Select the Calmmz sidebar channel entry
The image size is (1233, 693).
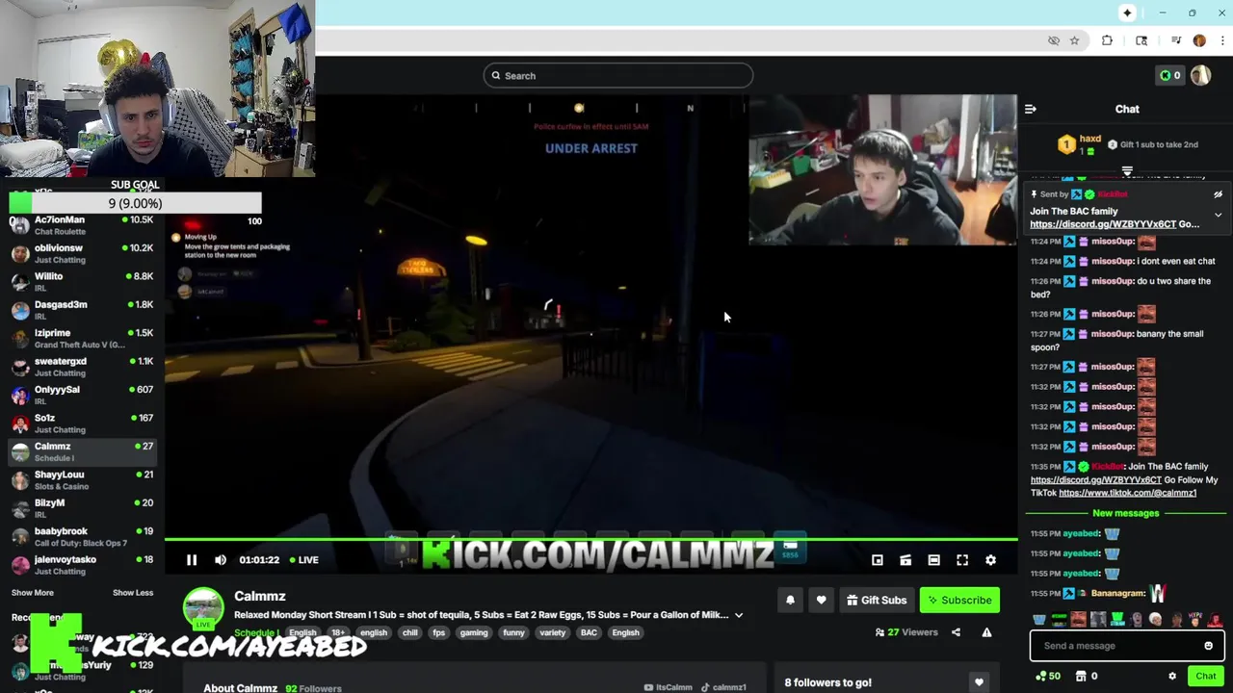tap(81, 451)
